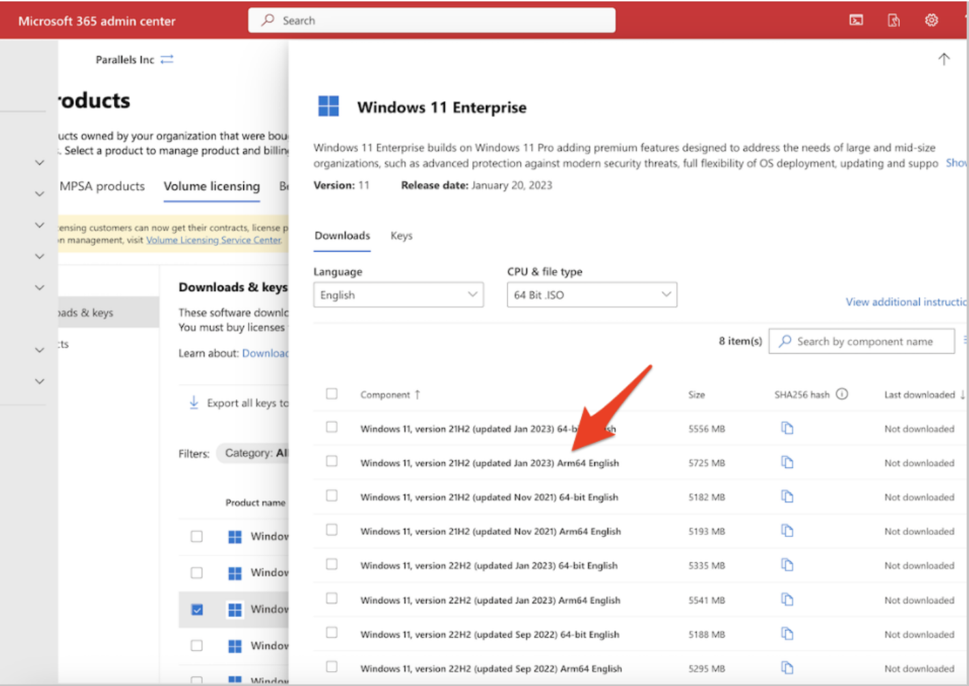
Task: Open the settings gear in the admin center bar
Action: 931,20
